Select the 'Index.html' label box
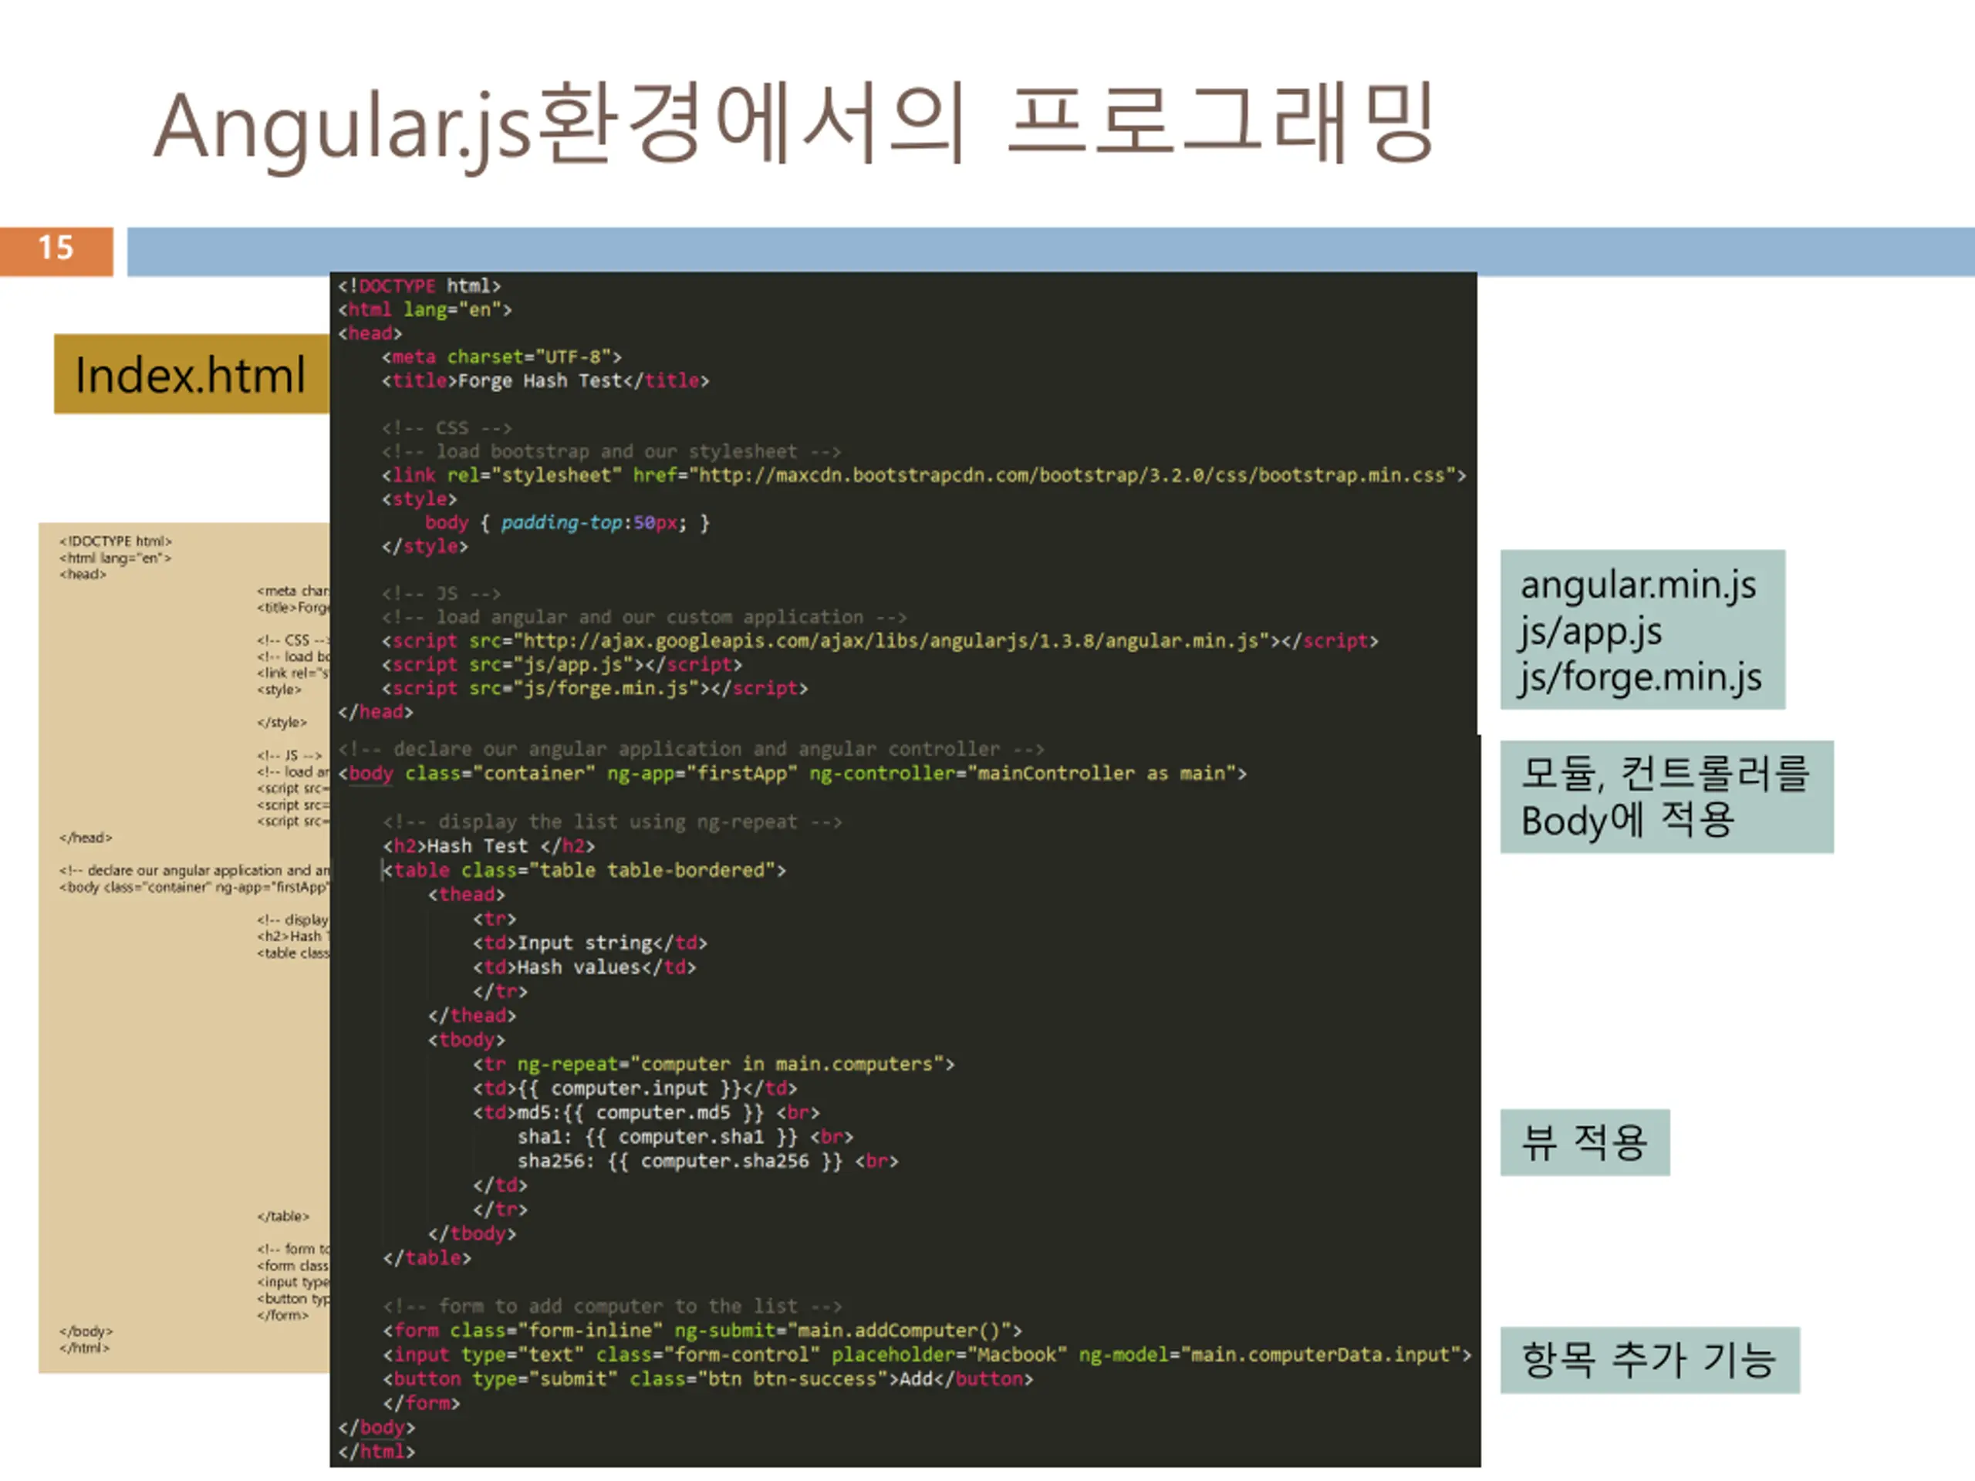This screenshot has height=1481, width=1975. [x=191, y=374]
